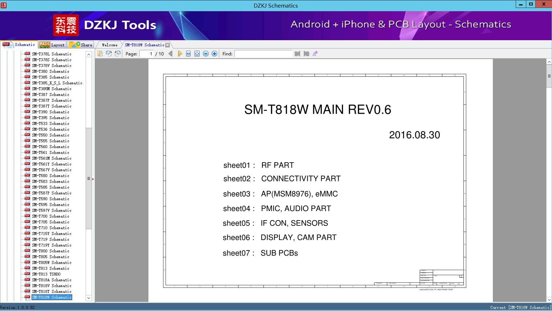Image resolution: width=552 pixels, height=311 pixels.
Task: Fit page to width
Action: tap(188, 54)
